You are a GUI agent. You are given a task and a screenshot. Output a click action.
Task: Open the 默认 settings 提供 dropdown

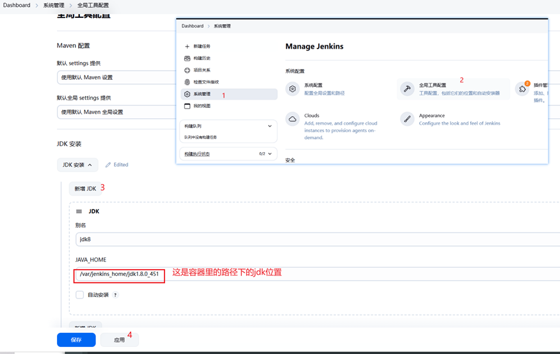(x=116, y=77)
